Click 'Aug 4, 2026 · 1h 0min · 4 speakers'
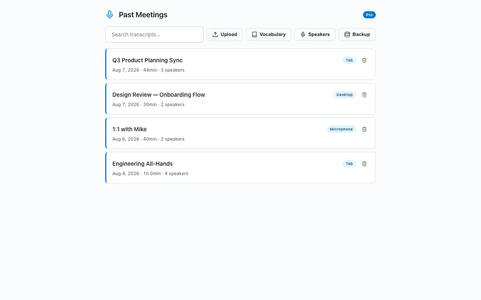Screen dimensions: 481x300 pos(150,174)
